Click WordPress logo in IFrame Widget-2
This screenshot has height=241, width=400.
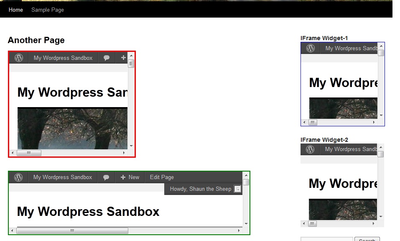[310, 149]
